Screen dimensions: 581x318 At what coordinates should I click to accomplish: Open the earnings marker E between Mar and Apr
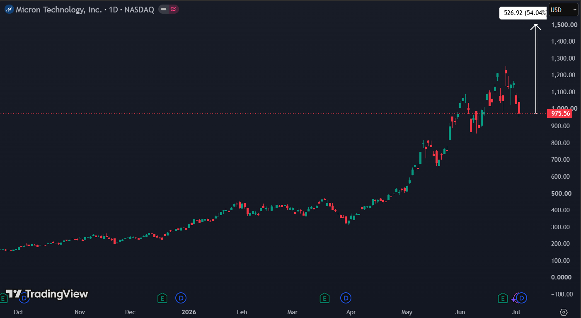(x=324, y=298)
